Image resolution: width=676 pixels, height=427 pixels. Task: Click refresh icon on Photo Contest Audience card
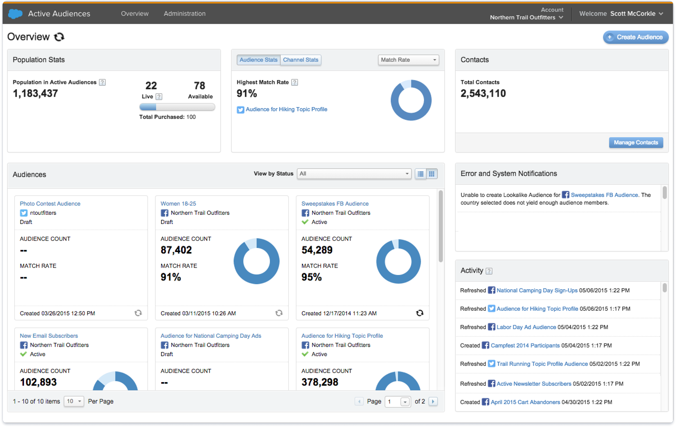tap(138, 313)
